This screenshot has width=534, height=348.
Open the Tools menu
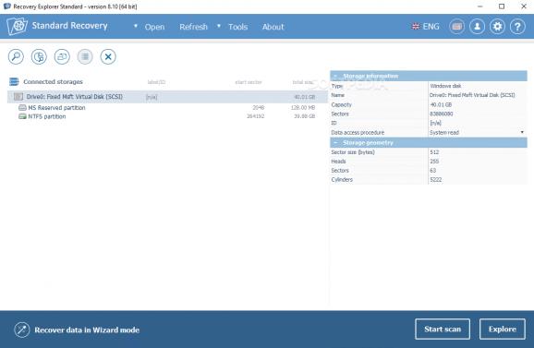coord(237,27)
